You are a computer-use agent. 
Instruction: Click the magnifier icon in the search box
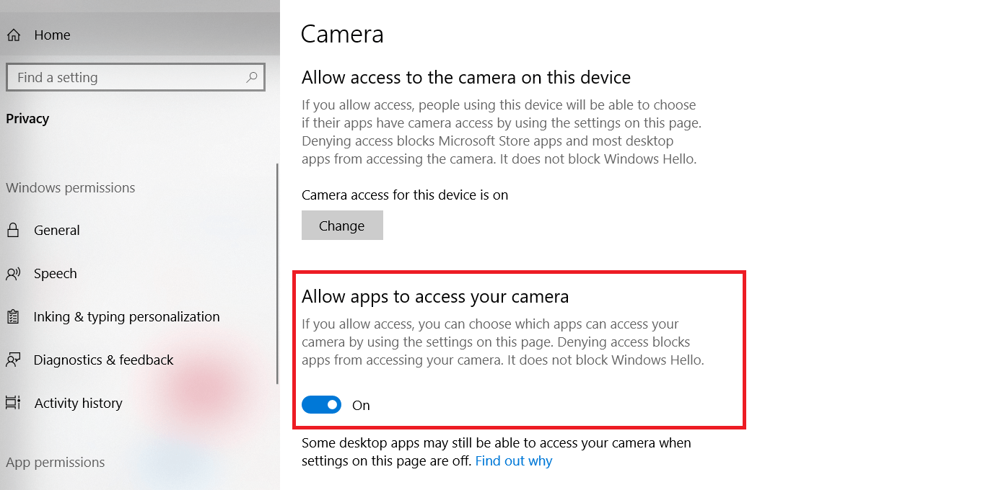(x=252, y=77)
